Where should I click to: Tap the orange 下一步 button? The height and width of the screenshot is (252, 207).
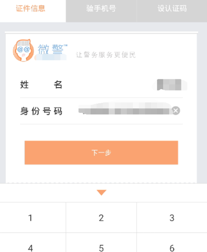[101, 152]
